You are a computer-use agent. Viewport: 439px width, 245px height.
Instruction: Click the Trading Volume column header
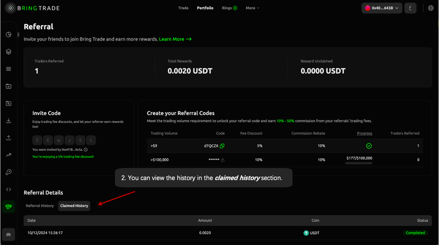(x=164, y=133)
